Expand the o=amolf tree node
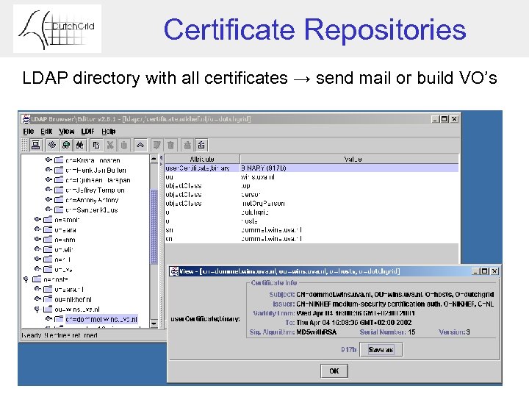Screen dimensions: 529x397 pyautogui.click(x=37, y=219)
